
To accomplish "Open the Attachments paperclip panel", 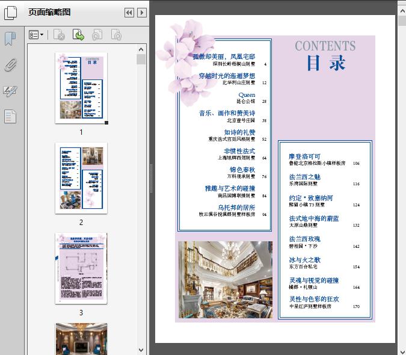I will pyautogui.click(x=10, y=65).
